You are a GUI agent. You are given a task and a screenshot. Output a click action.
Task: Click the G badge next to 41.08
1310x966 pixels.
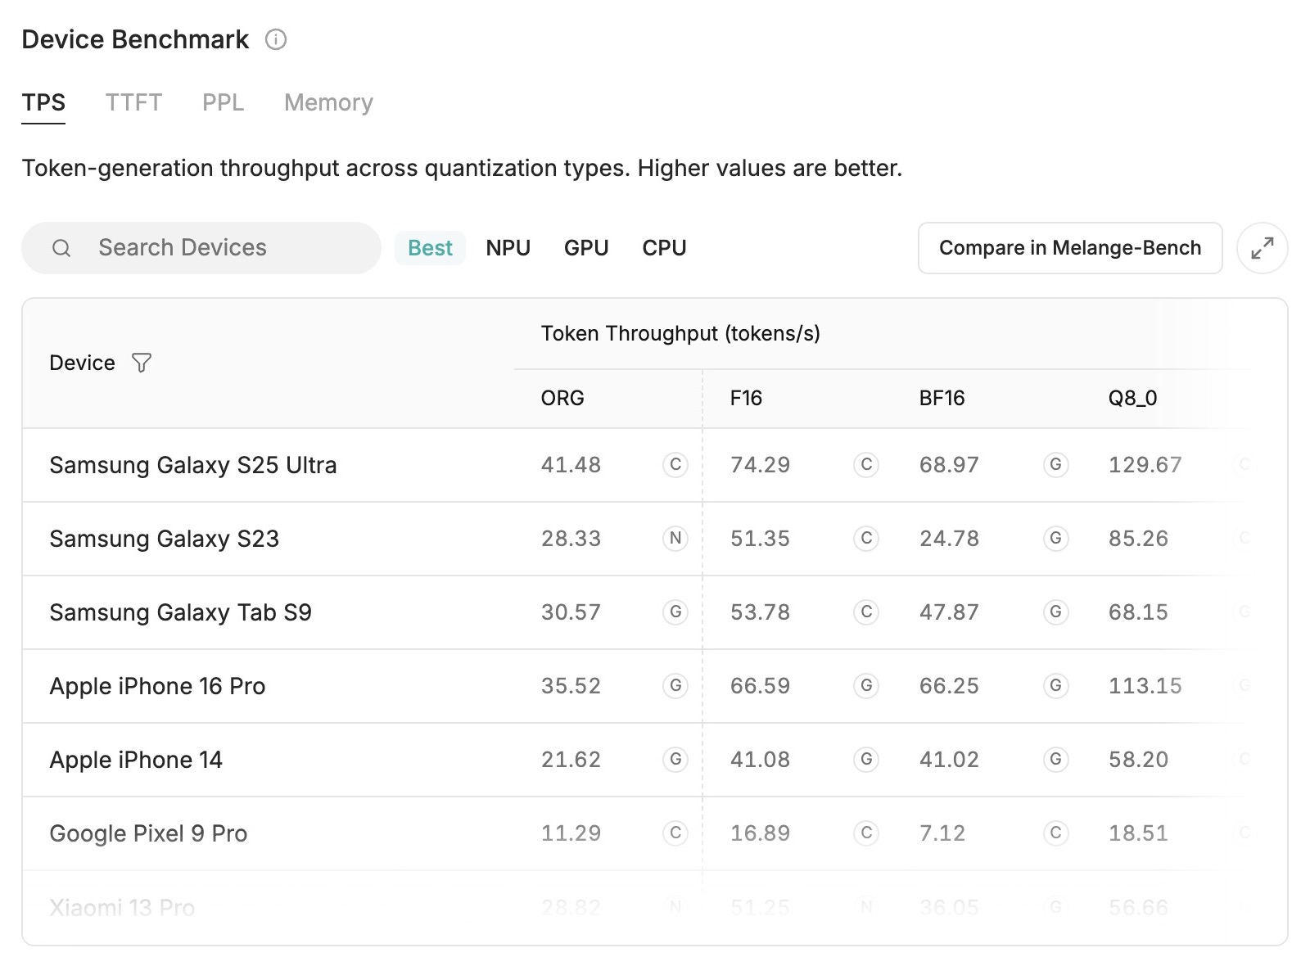pyautogui.click(x=866, y=760)
